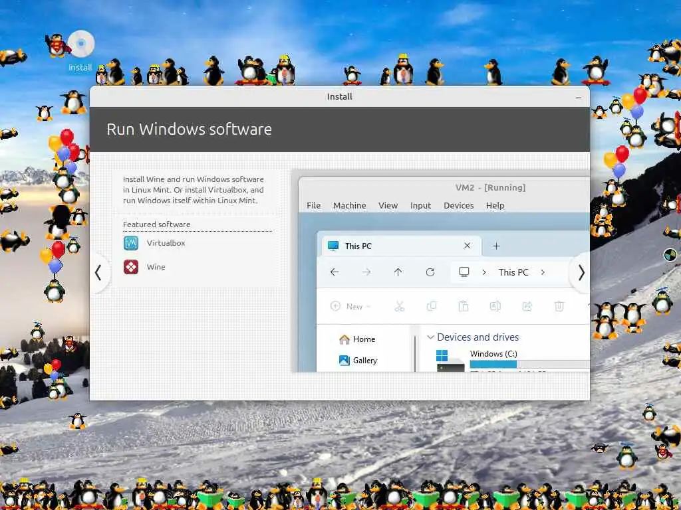Click the Copy icon in Explorer toolbar
Screen dimensions: 681x510
tap(432, 307)
